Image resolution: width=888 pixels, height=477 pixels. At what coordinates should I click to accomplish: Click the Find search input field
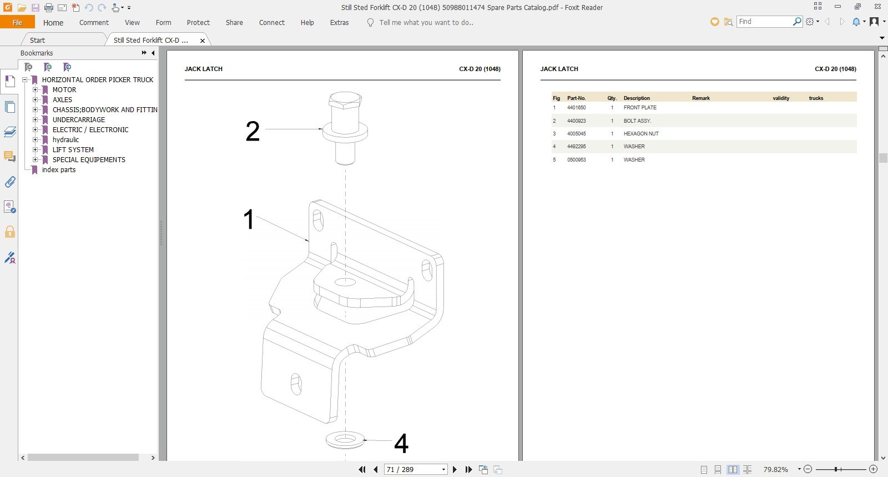[765, 22]
